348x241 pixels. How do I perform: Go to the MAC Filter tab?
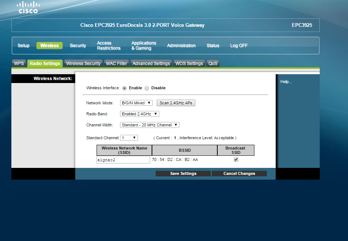(x=116, y=64)
